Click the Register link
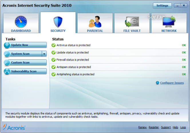This screenshot has width=190, height=133. tap(154, 127)
